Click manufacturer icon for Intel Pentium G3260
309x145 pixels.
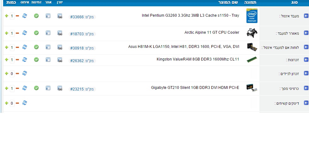click(x=60, y=16)
